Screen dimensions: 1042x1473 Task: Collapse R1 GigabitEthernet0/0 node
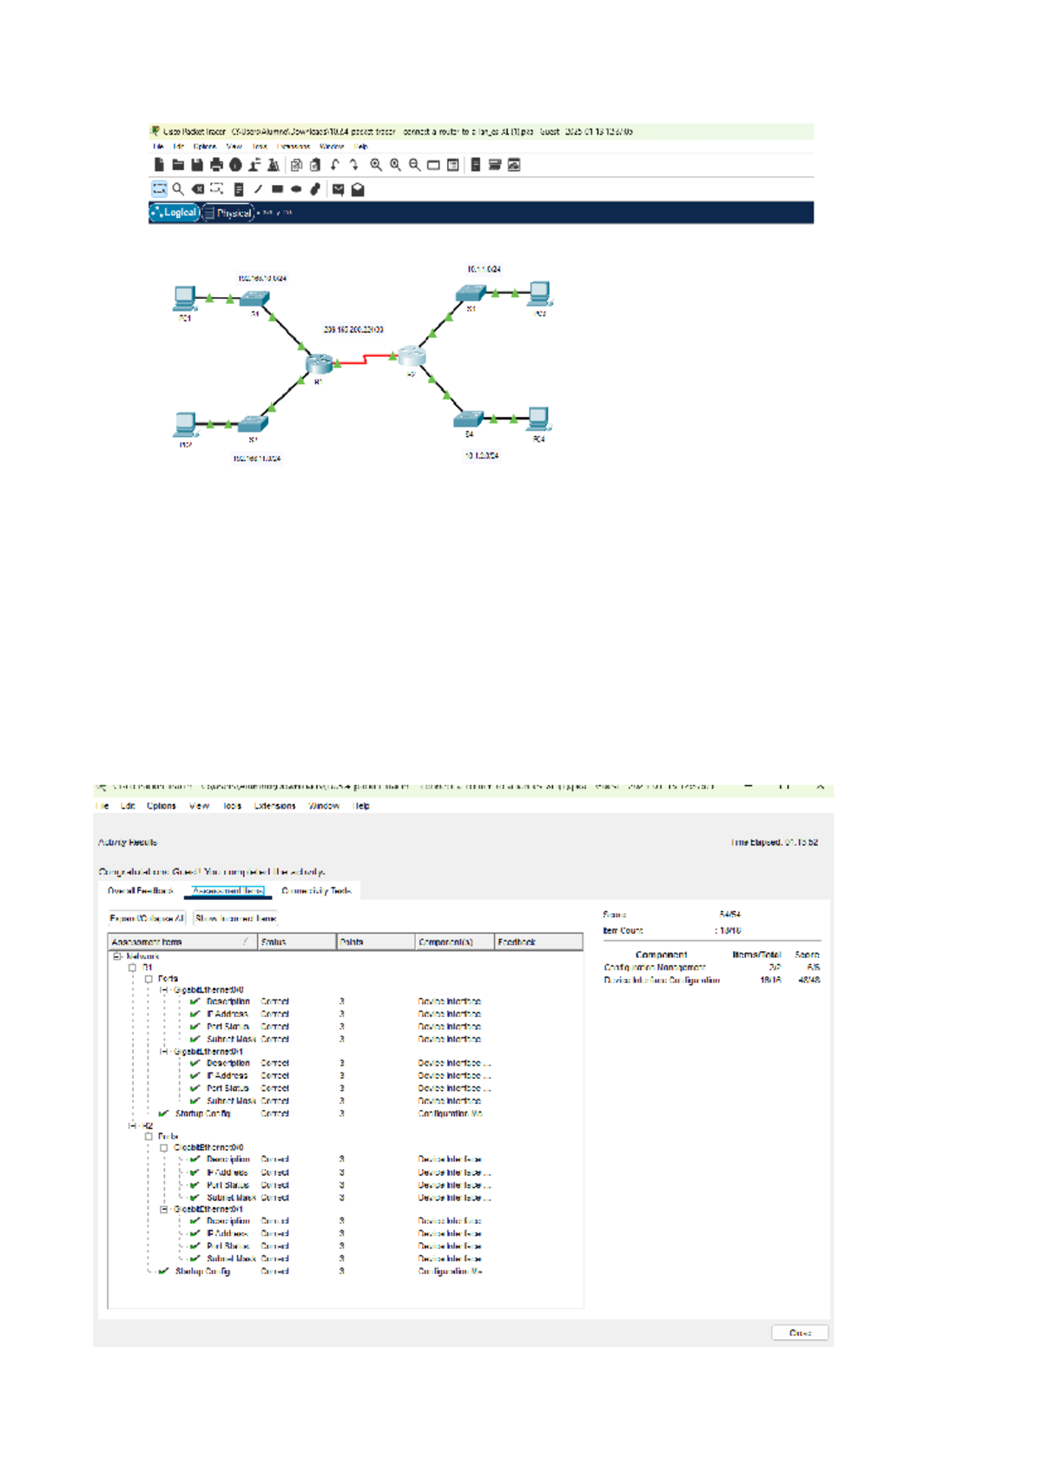pyautogui.click(x=164, y=990)
